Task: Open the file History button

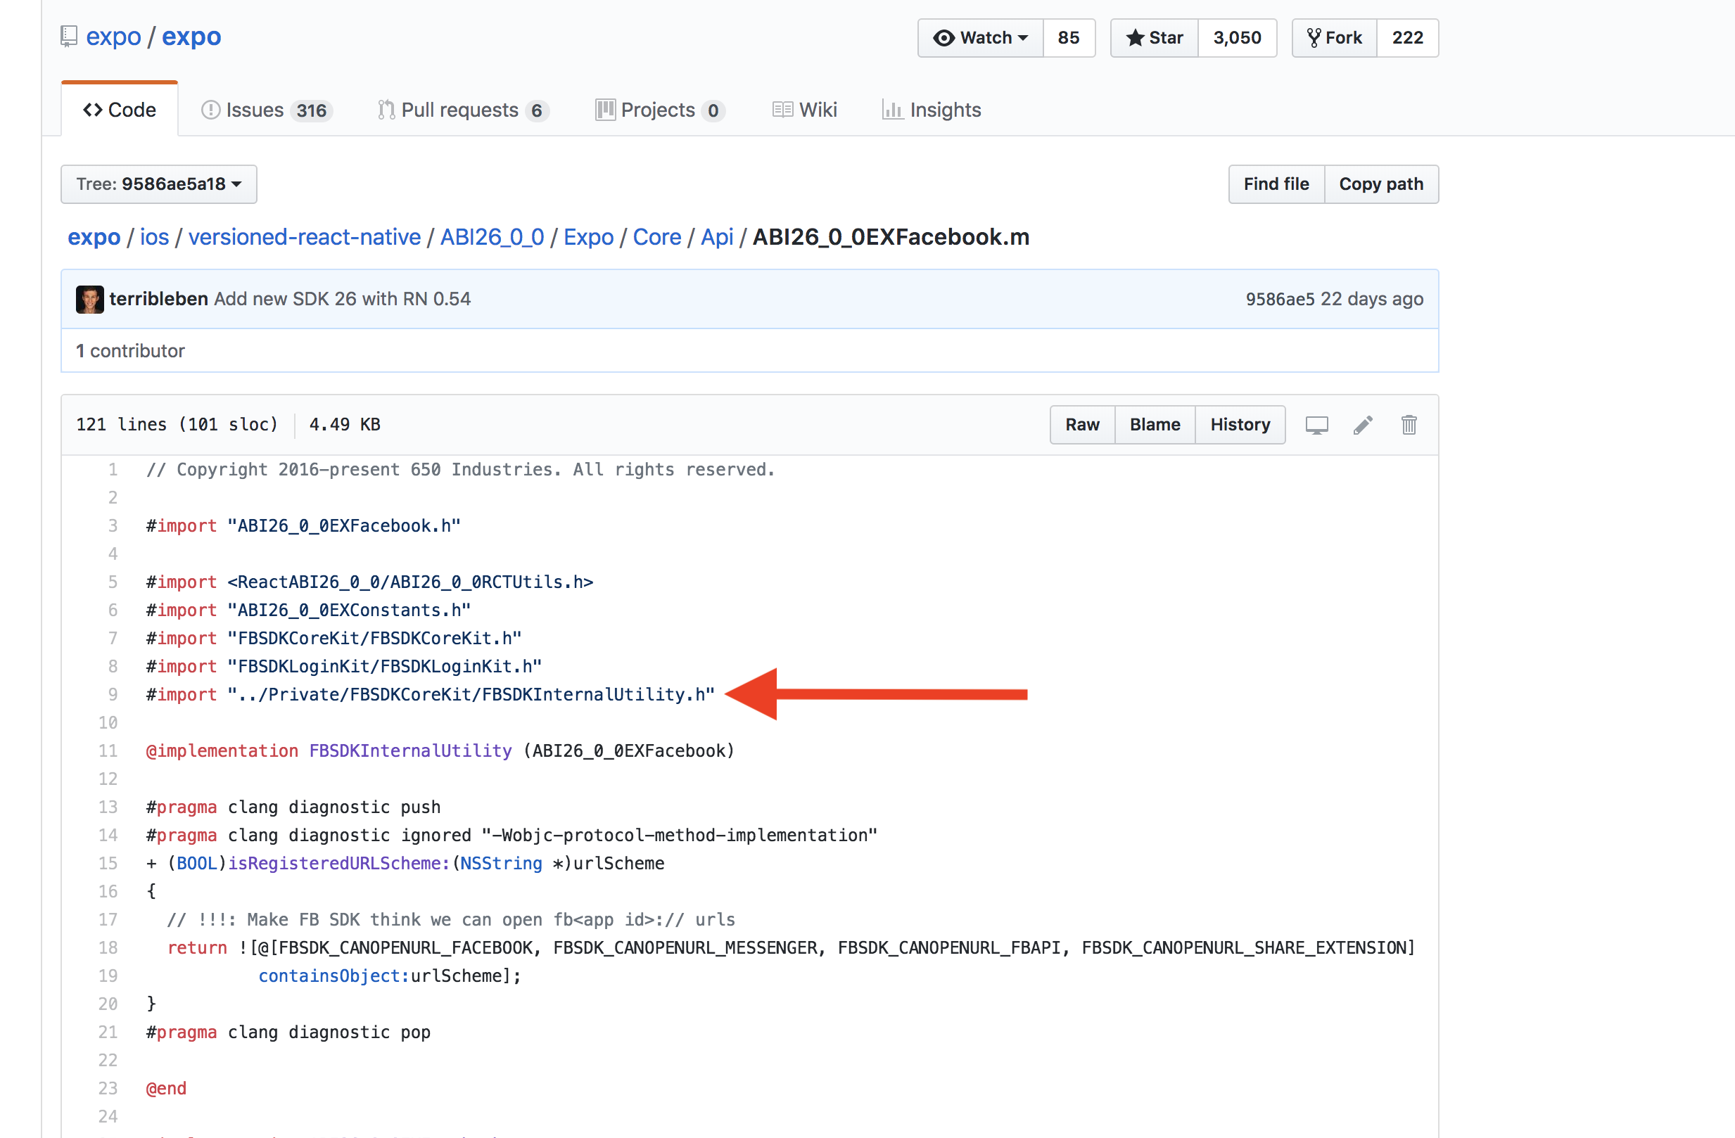Action: (x=1240, y=425)
